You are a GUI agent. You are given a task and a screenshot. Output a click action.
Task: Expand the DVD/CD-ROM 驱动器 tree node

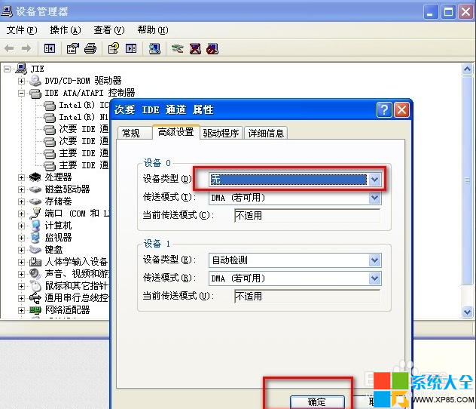[x=22, y=81]
